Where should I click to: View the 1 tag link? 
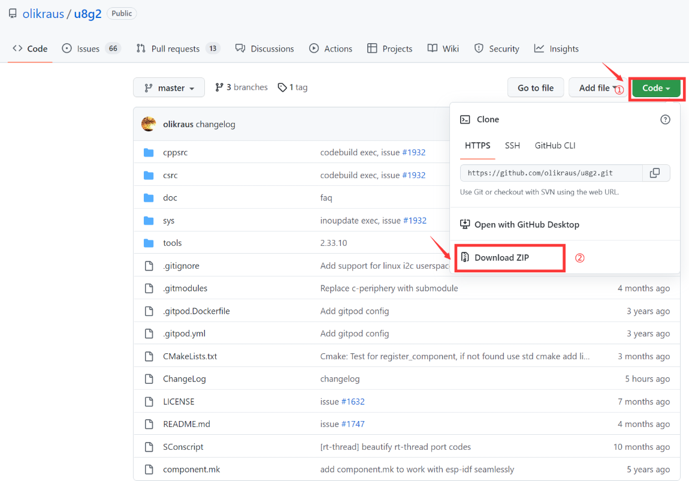click(x=292, y=88)
